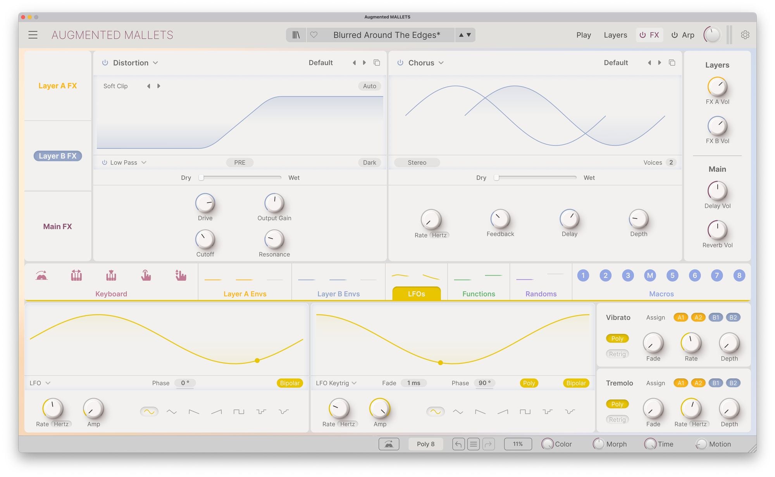775x477 pixels.
Task: Open the Poly 8 polyphony selector
Action: tap(425, 444)
